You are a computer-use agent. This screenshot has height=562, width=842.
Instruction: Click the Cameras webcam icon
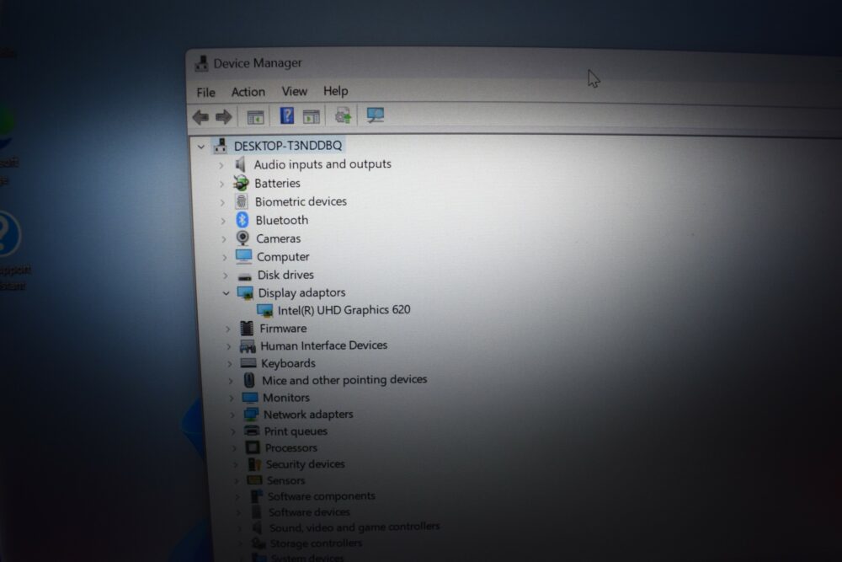click(x=242, y=238)
